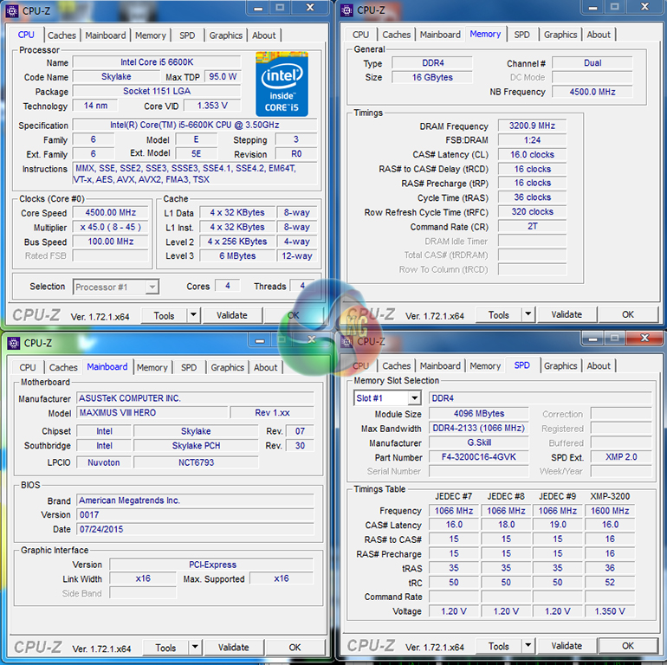Click CPU-Z title bar icon in the CPU tab window
667x665 pixels.
(12, 10)
